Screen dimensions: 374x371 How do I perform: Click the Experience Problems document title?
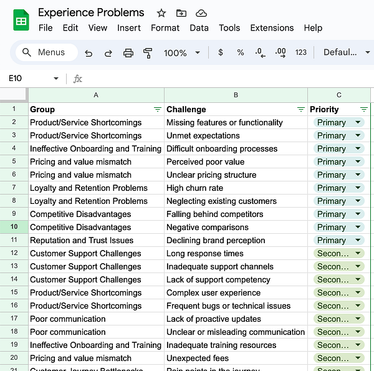[91, 12]
